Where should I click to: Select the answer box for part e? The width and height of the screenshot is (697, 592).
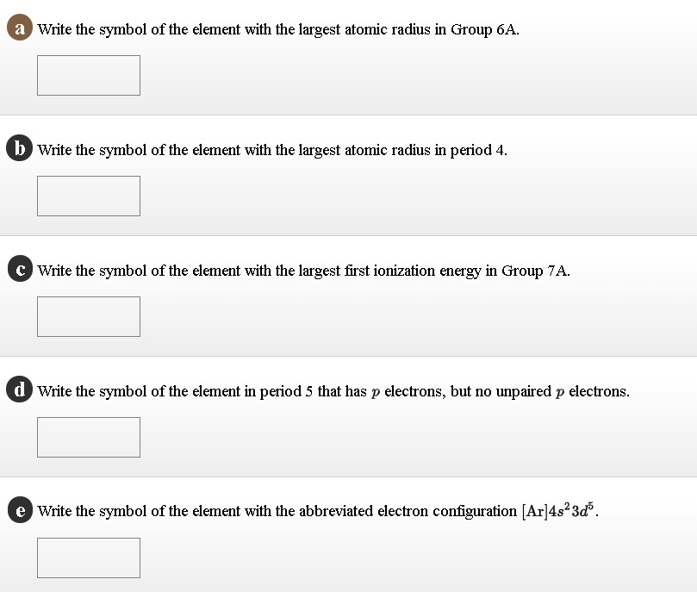[88, 557]
